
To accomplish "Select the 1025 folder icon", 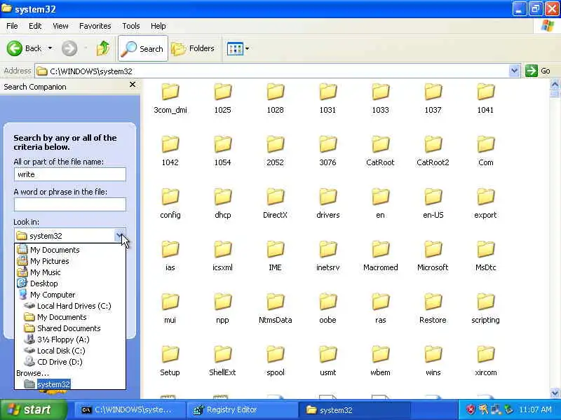I will [222, 92].
